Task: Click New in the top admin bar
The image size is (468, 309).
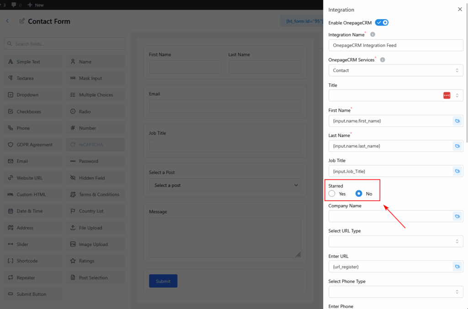Action: [x=36, y=5]
